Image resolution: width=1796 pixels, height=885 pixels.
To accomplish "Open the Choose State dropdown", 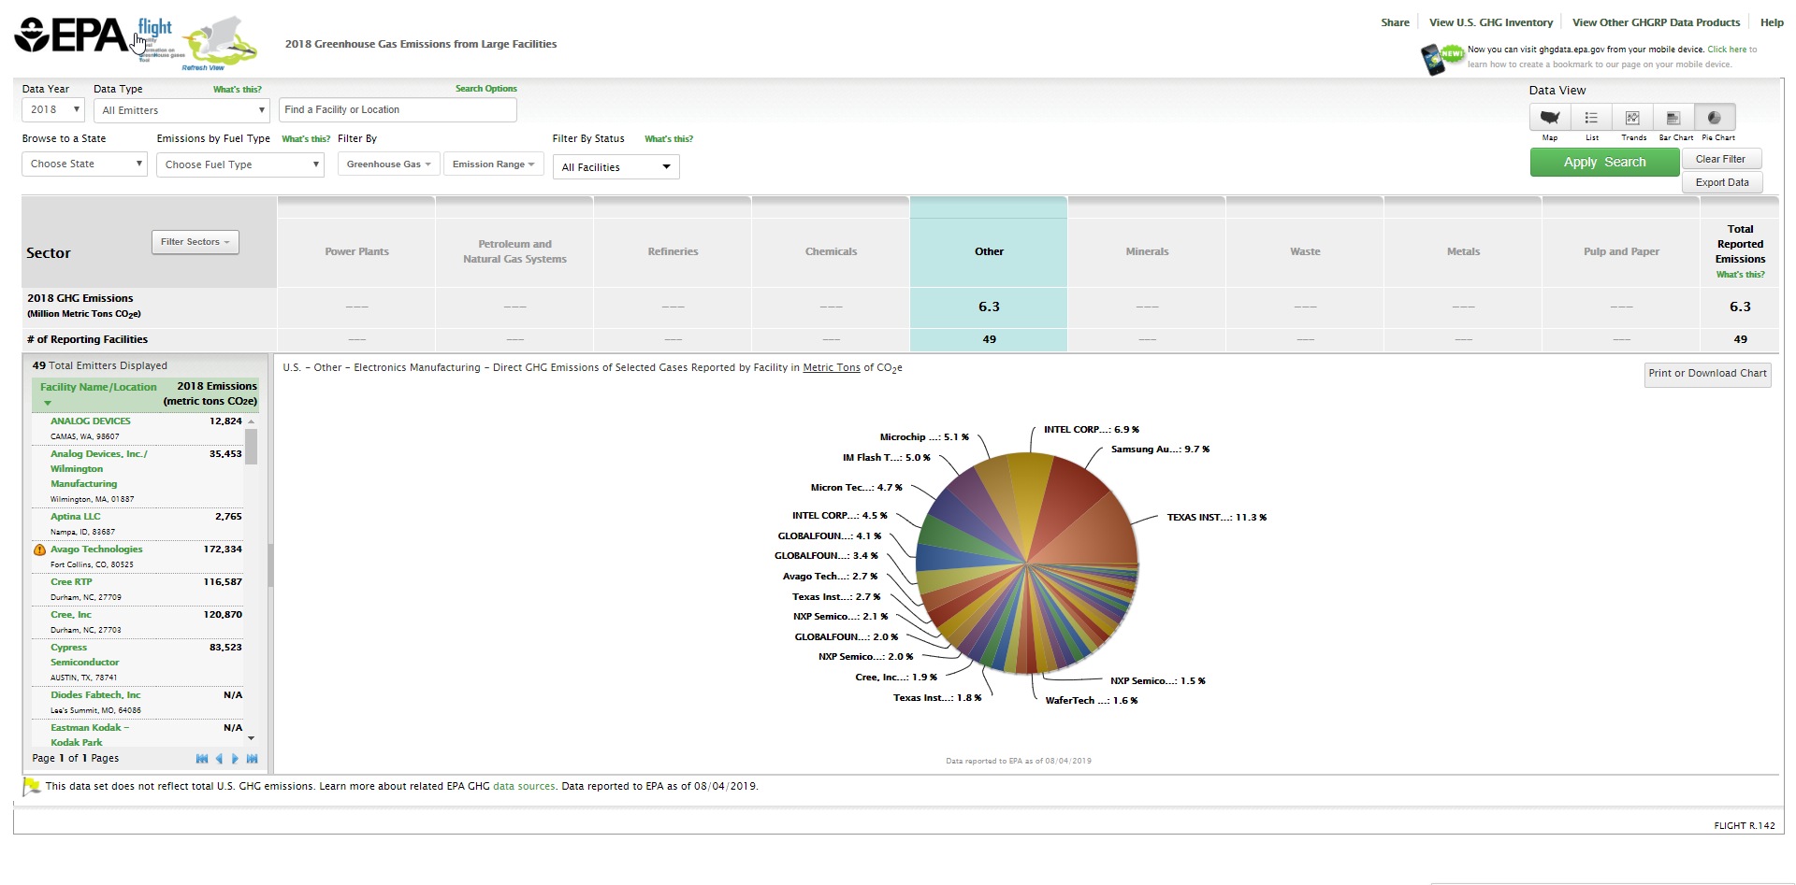I will (x=84, y=164).
